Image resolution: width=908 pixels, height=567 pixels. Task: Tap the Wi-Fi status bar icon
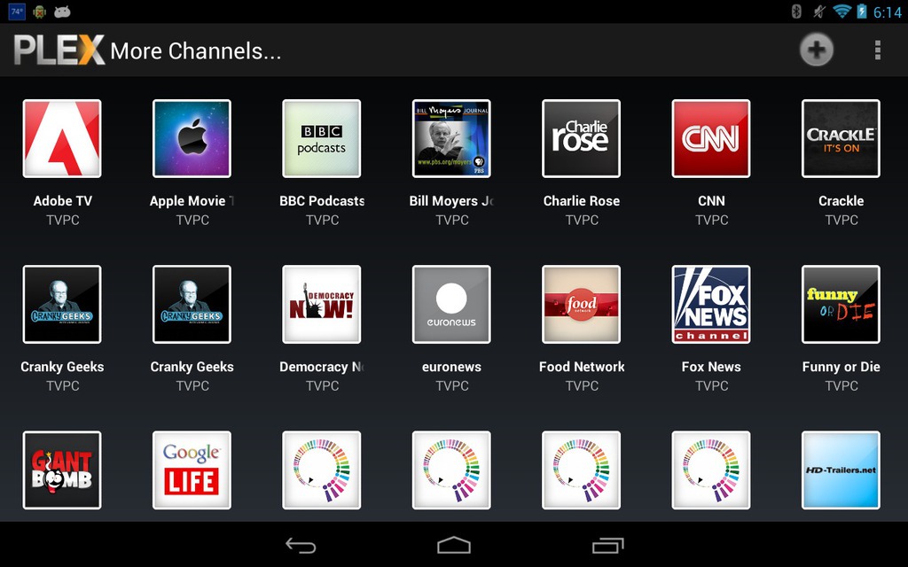pos(841,11)
